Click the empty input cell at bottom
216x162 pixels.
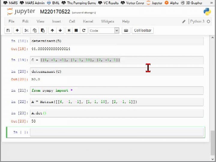(x=117, y=132)
